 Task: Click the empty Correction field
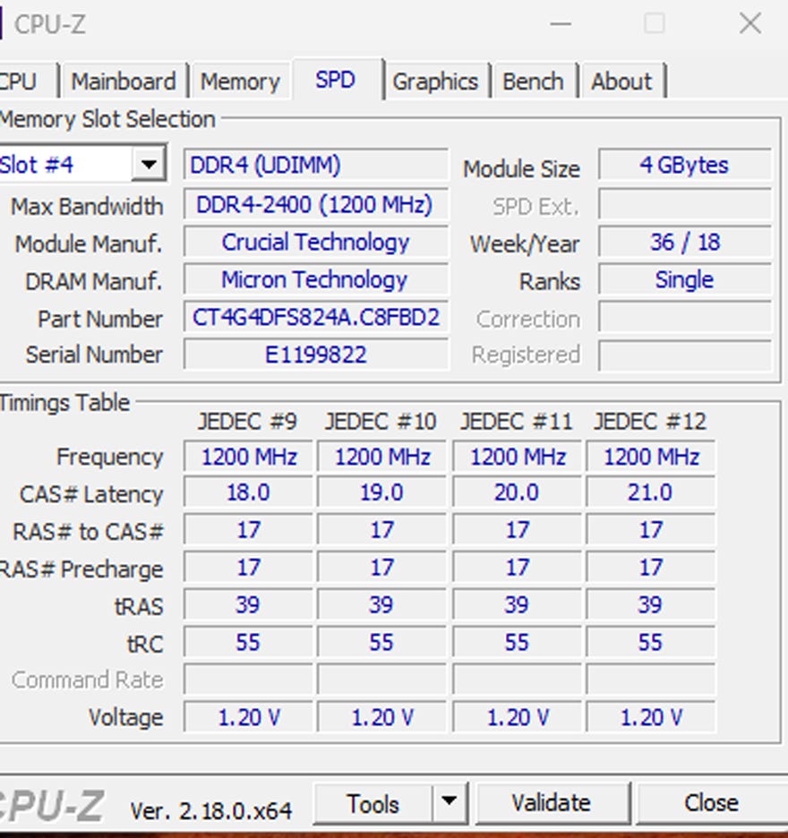(x=685, y=318)
